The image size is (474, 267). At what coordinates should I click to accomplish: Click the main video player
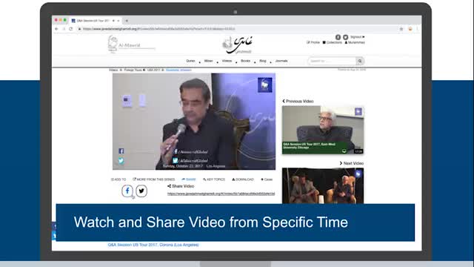click(194, 122)
